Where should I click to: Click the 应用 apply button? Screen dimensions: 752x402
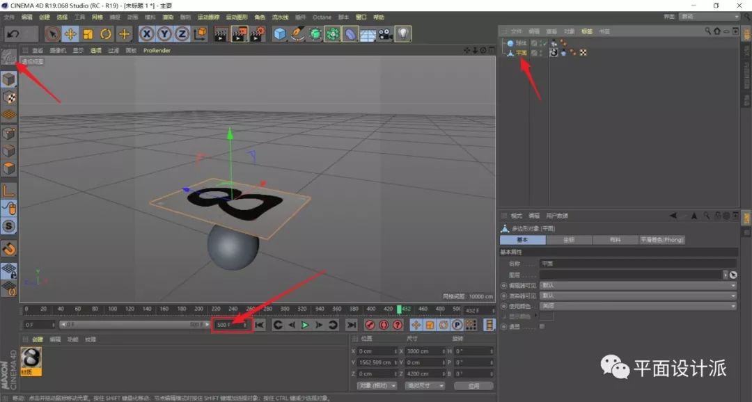(473, 385)
